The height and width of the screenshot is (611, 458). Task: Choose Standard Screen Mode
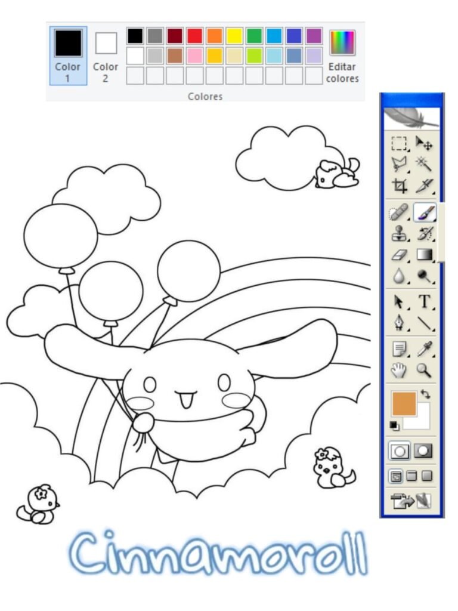pos(396,476)
